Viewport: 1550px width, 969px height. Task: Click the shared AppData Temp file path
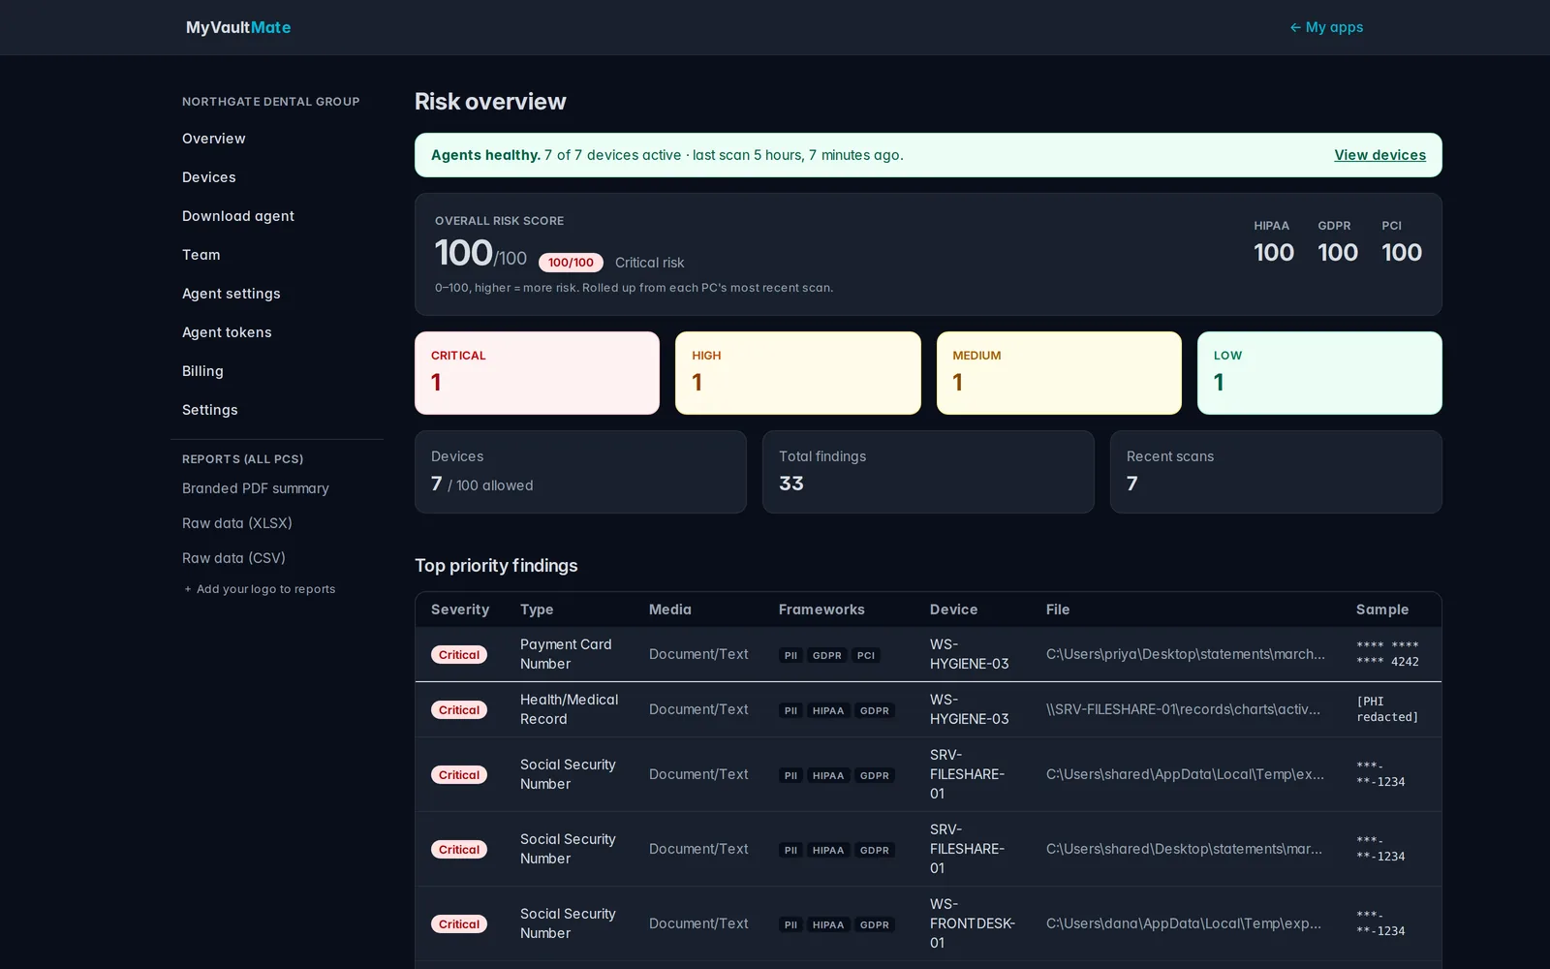point(1185,774)
